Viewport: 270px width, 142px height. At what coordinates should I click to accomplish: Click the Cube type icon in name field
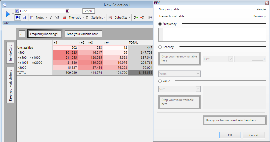click(17, 11)
